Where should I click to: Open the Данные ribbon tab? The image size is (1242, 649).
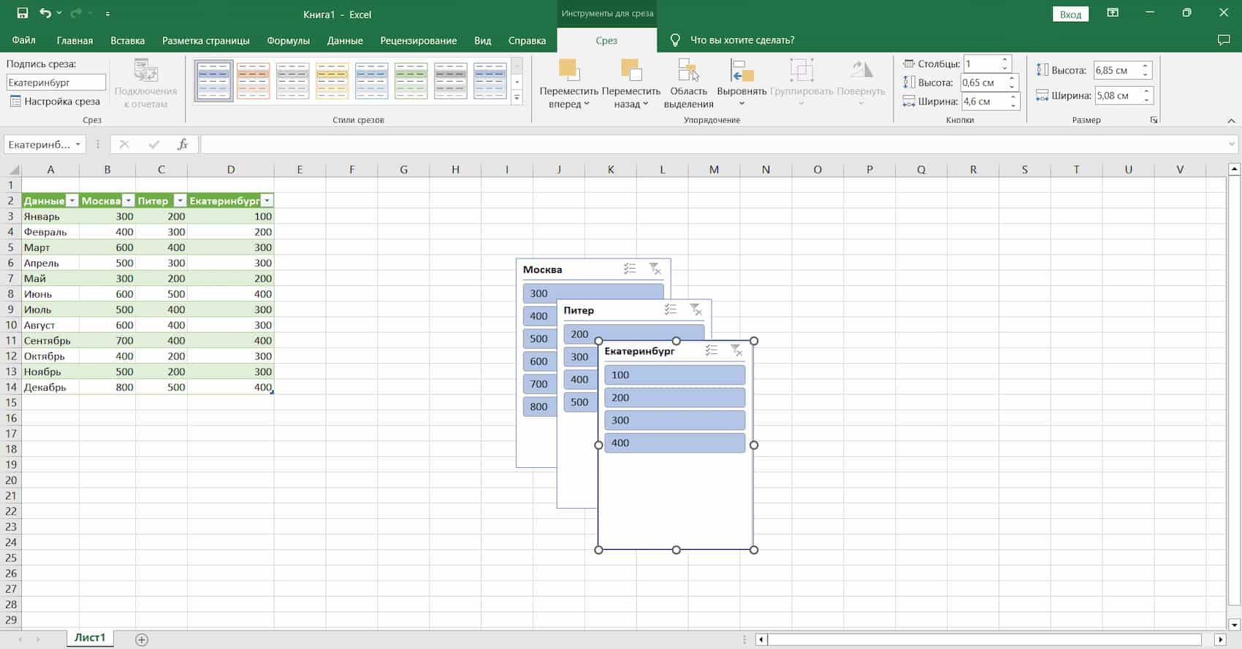tap(345, 40)
